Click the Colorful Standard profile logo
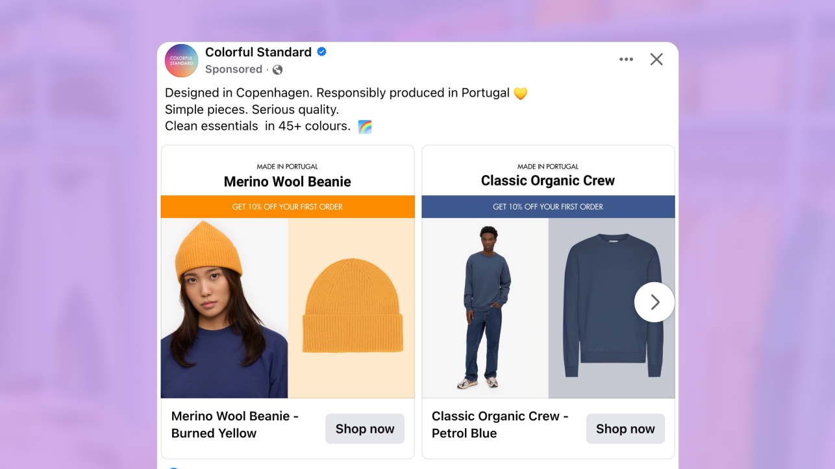This screenshot has height=469, width=835. click(182, 60)
